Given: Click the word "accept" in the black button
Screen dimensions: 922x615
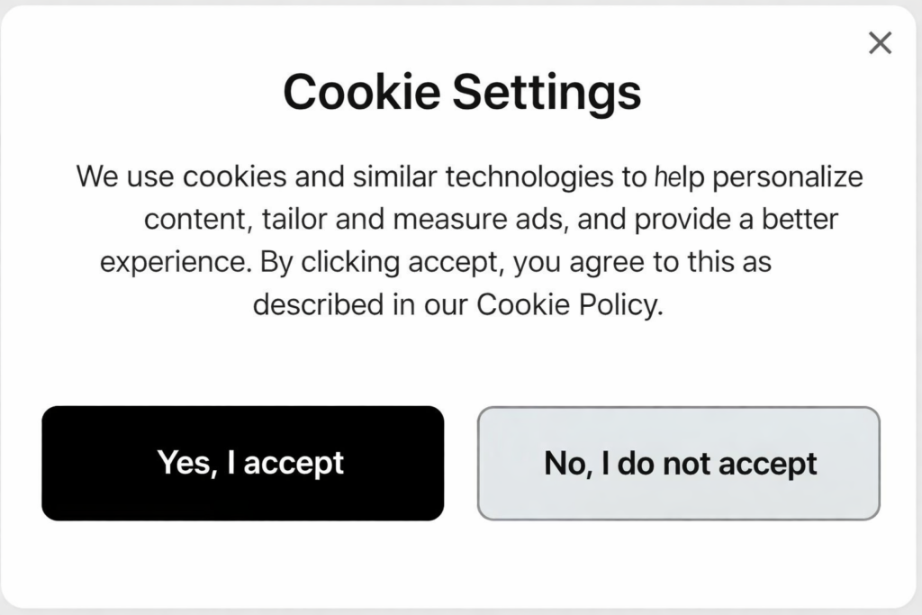Looking at the screenshot, I should click(x=294, y=464).
